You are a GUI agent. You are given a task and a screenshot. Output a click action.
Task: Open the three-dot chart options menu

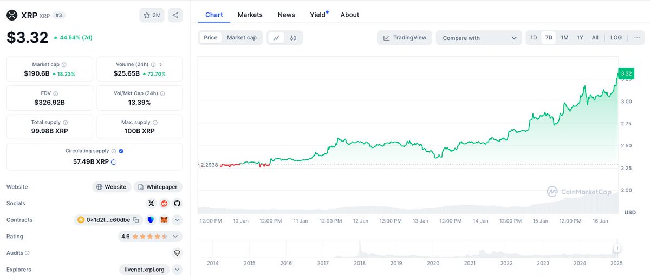637,38
